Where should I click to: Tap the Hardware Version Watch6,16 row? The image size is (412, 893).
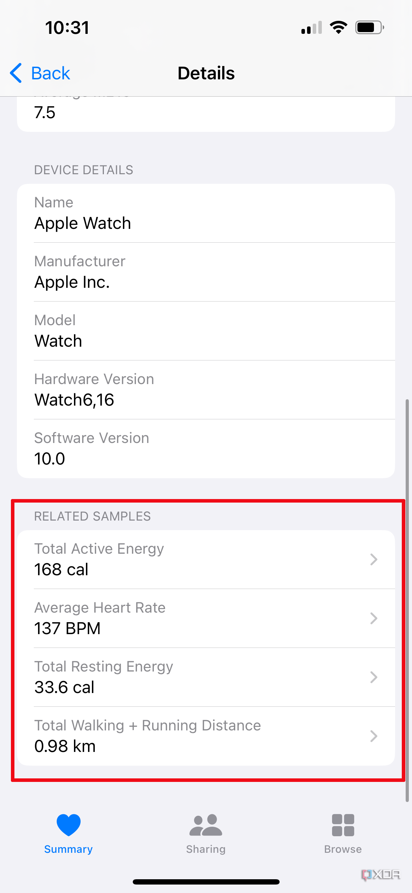[206, 390]
